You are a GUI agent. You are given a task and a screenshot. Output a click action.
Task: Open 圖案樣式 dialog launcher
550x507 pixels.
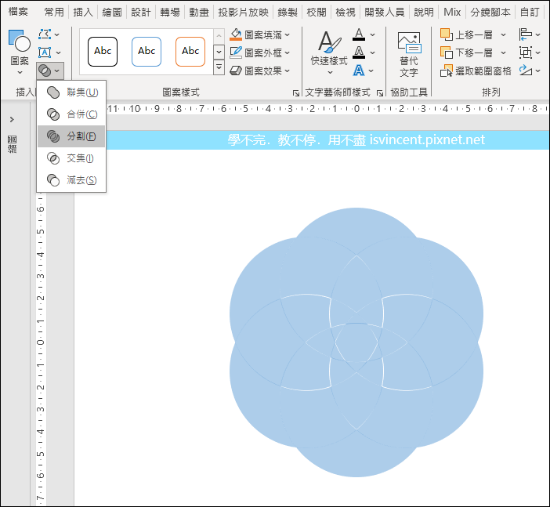click(x=296, y=93)
